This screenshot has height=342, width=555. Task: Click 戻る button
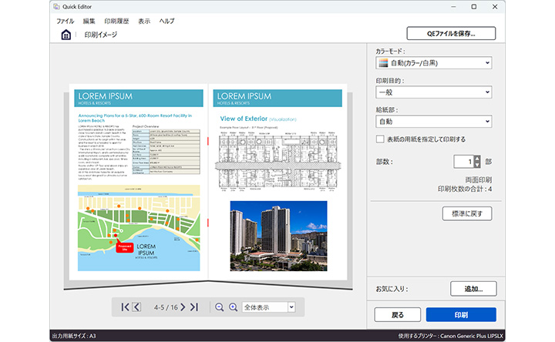tap(398, 315)
